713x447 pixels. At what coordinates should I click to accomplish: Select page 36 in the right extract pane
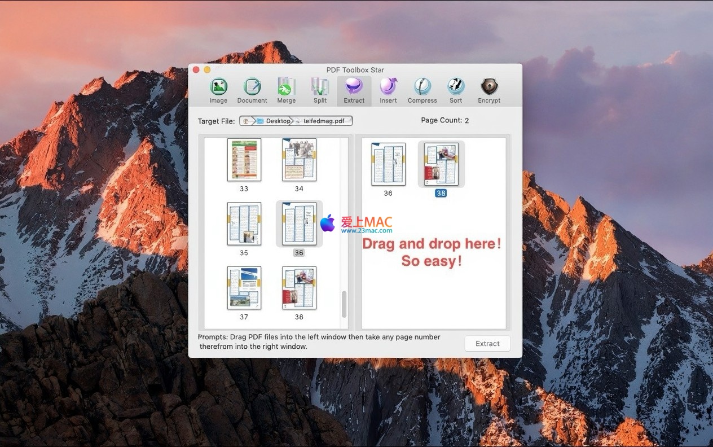coord(388,164)
